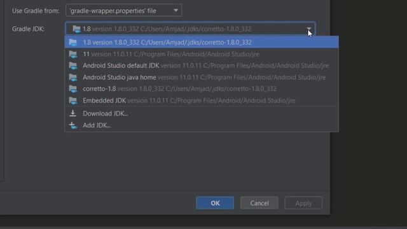Click folder icon beside corretto-1.8
Image resolution: width=407 pixels, height=229 pixels.
73,89
